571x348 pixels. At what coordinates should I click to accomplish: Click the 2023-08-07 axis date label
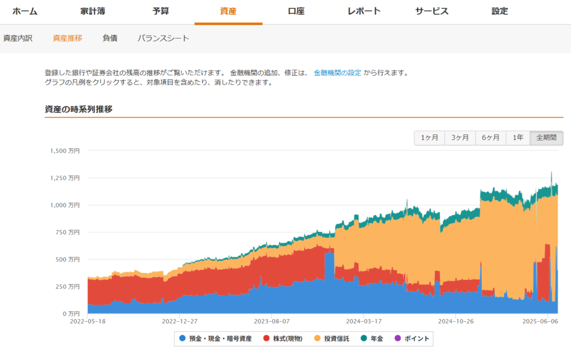[x=272, y=321]
